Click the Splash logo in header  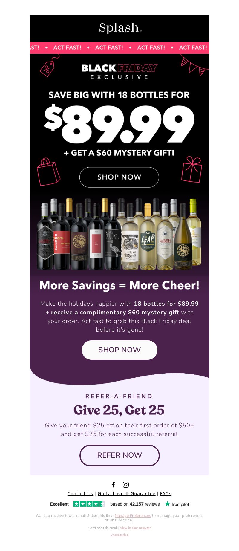point(120,28)
